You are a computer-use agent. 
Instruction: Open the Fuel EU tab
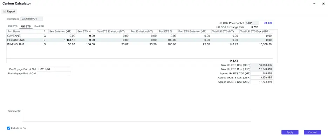coord(39,27)
